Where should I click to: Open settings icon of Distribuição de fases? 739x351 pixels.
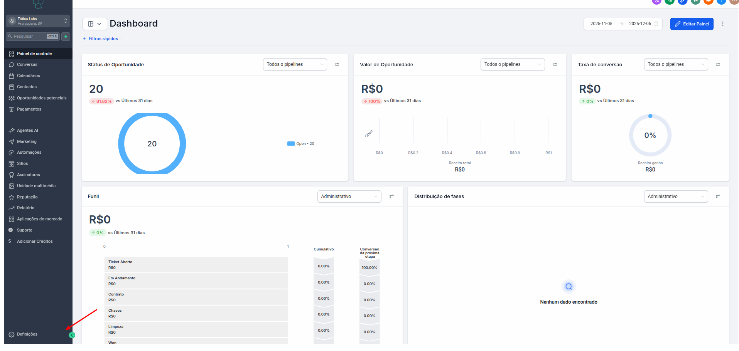click(x=718, y=196)
